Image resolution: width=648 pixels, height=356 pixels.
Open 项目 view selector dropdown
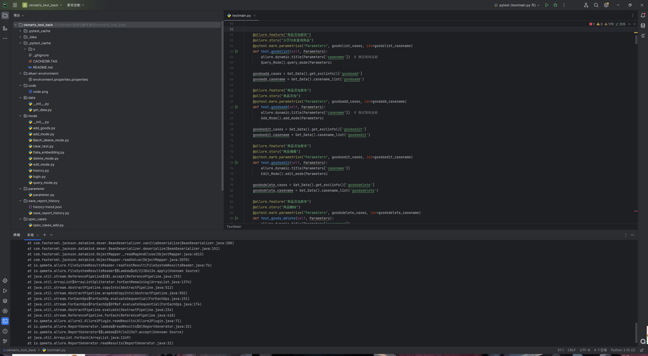point(19,15)
